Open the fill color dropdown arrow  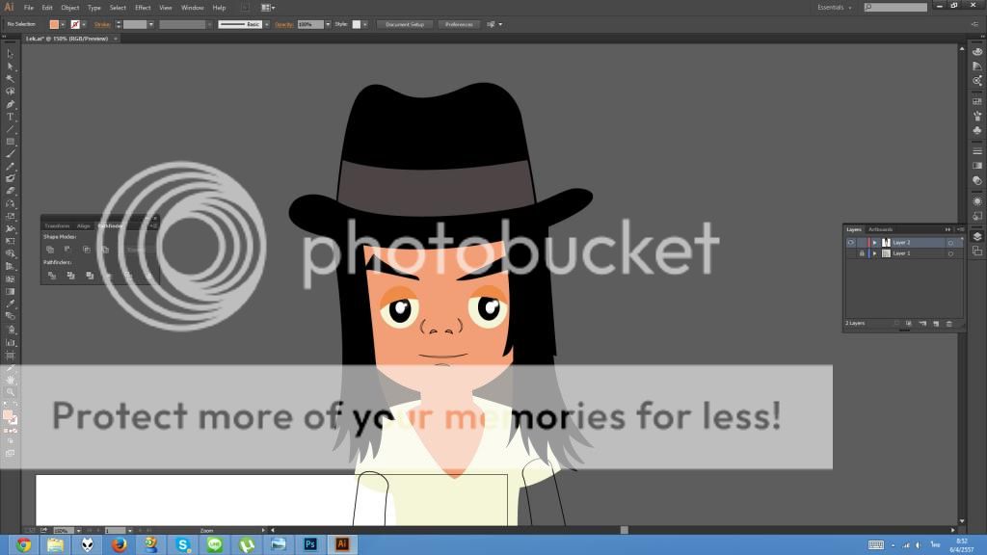[x=63, y=24]
